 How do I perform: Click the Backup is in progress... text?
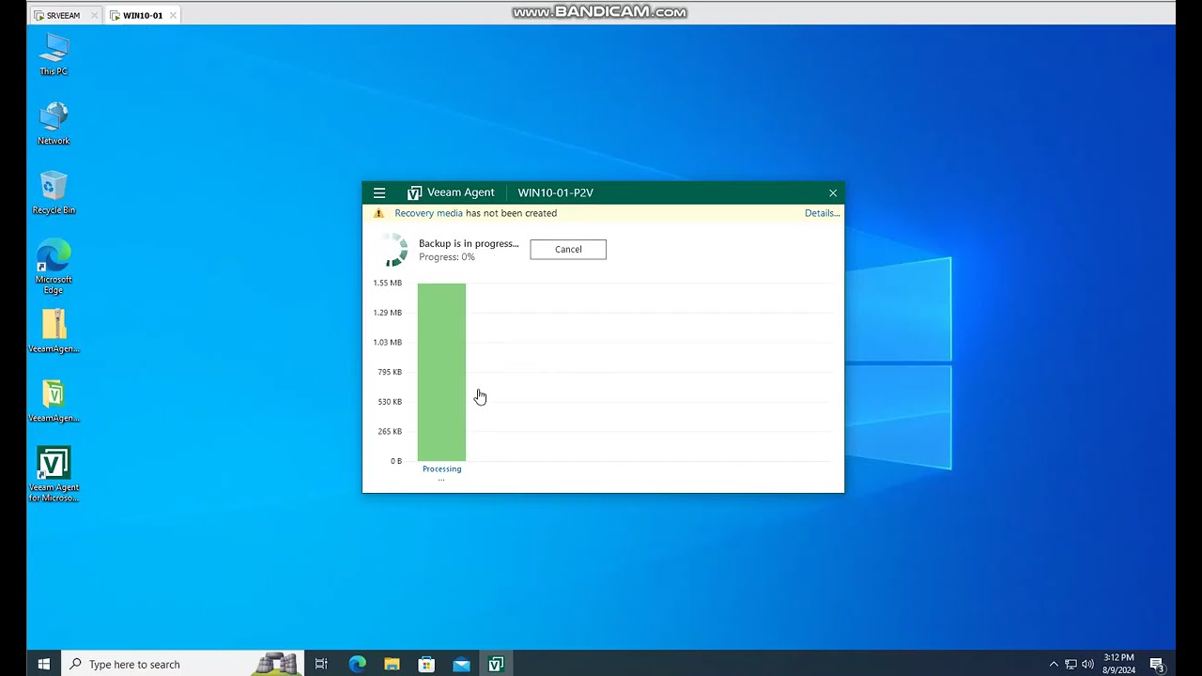pyautogui.click(x=469, y=243)
